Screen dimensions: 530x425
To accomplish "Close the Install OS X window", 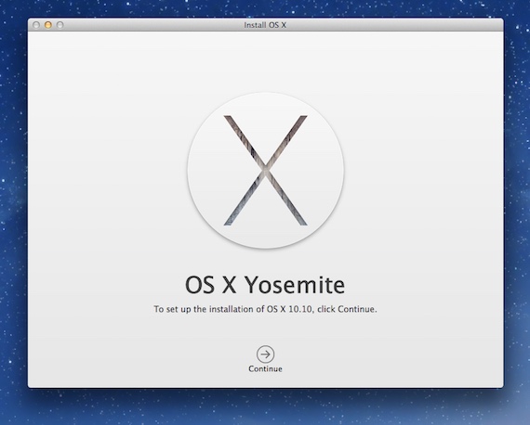I will 36,25.
